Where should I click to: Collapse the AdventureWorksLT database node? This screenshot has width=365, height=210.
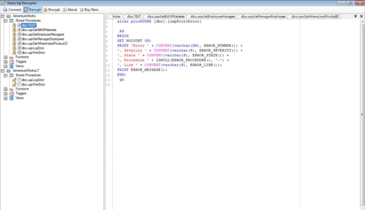pos(3,71)
